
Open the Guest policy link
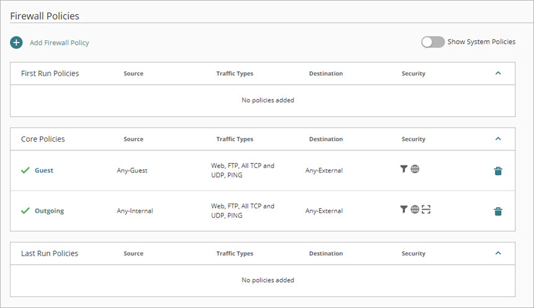44,171
